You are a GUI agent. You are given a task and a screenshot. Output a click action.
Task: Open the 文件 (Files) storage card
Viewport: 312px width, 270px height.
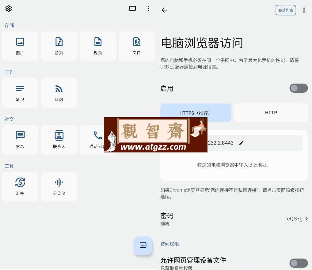coord(137,46)
